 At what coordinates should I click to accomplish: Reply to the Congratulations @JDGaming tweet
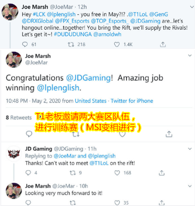29,134
